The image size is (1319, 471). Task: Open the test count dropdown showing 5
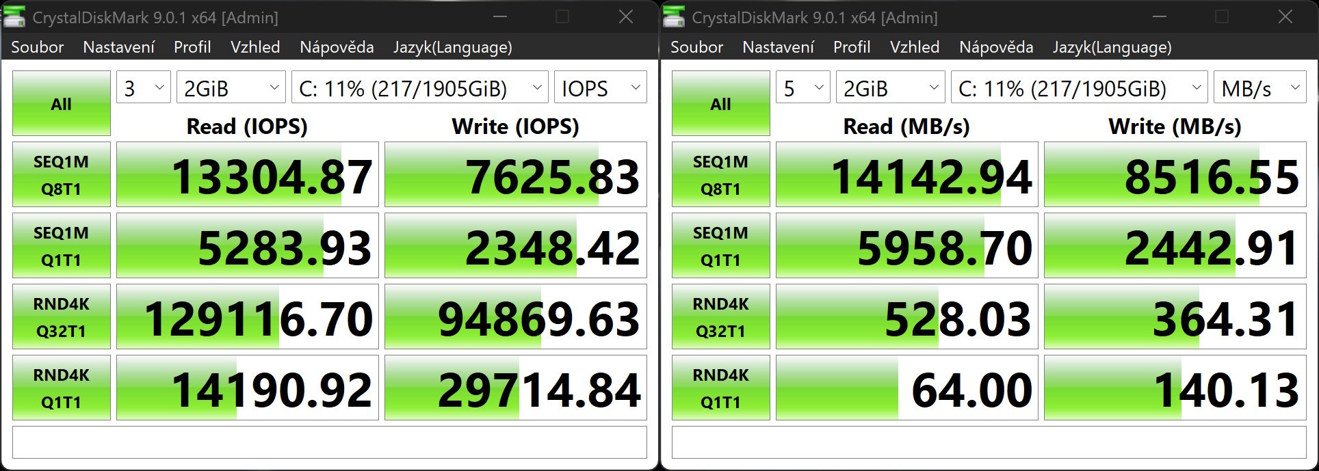pyautogui.click(x=802, y=88)
